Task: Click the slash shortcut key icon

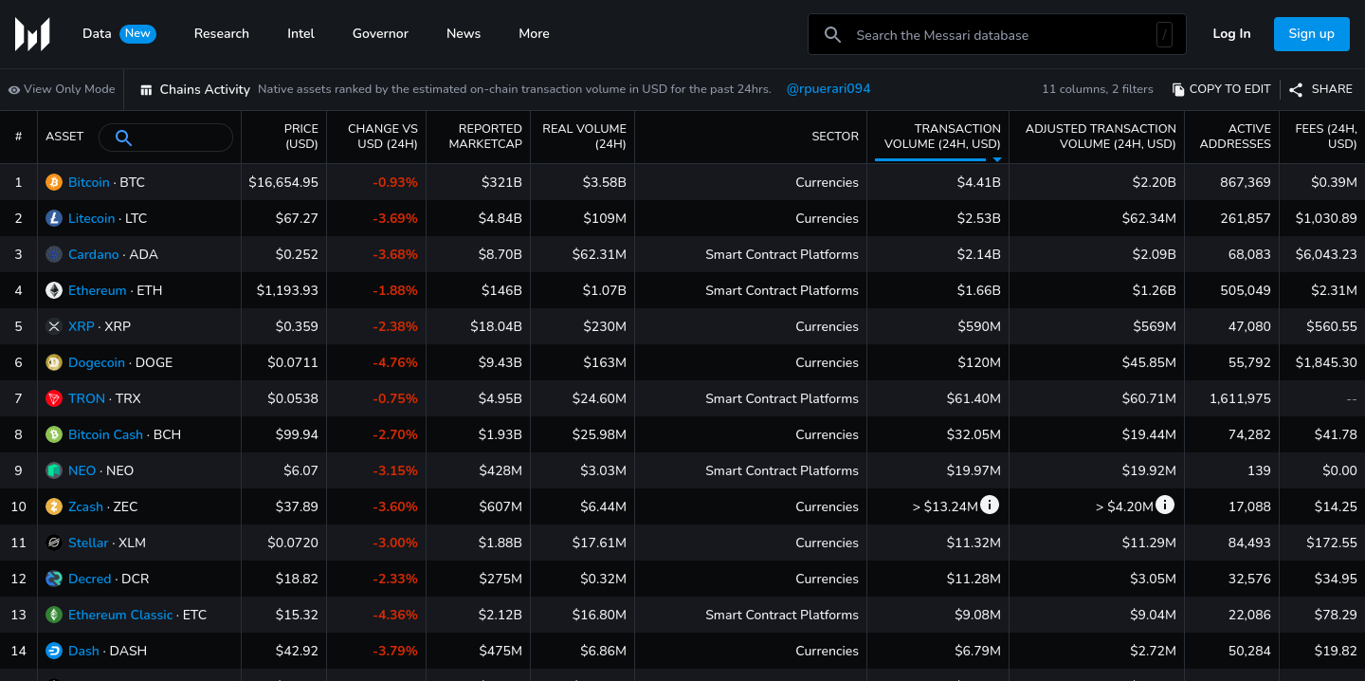Action: [x=1164, y=35]
